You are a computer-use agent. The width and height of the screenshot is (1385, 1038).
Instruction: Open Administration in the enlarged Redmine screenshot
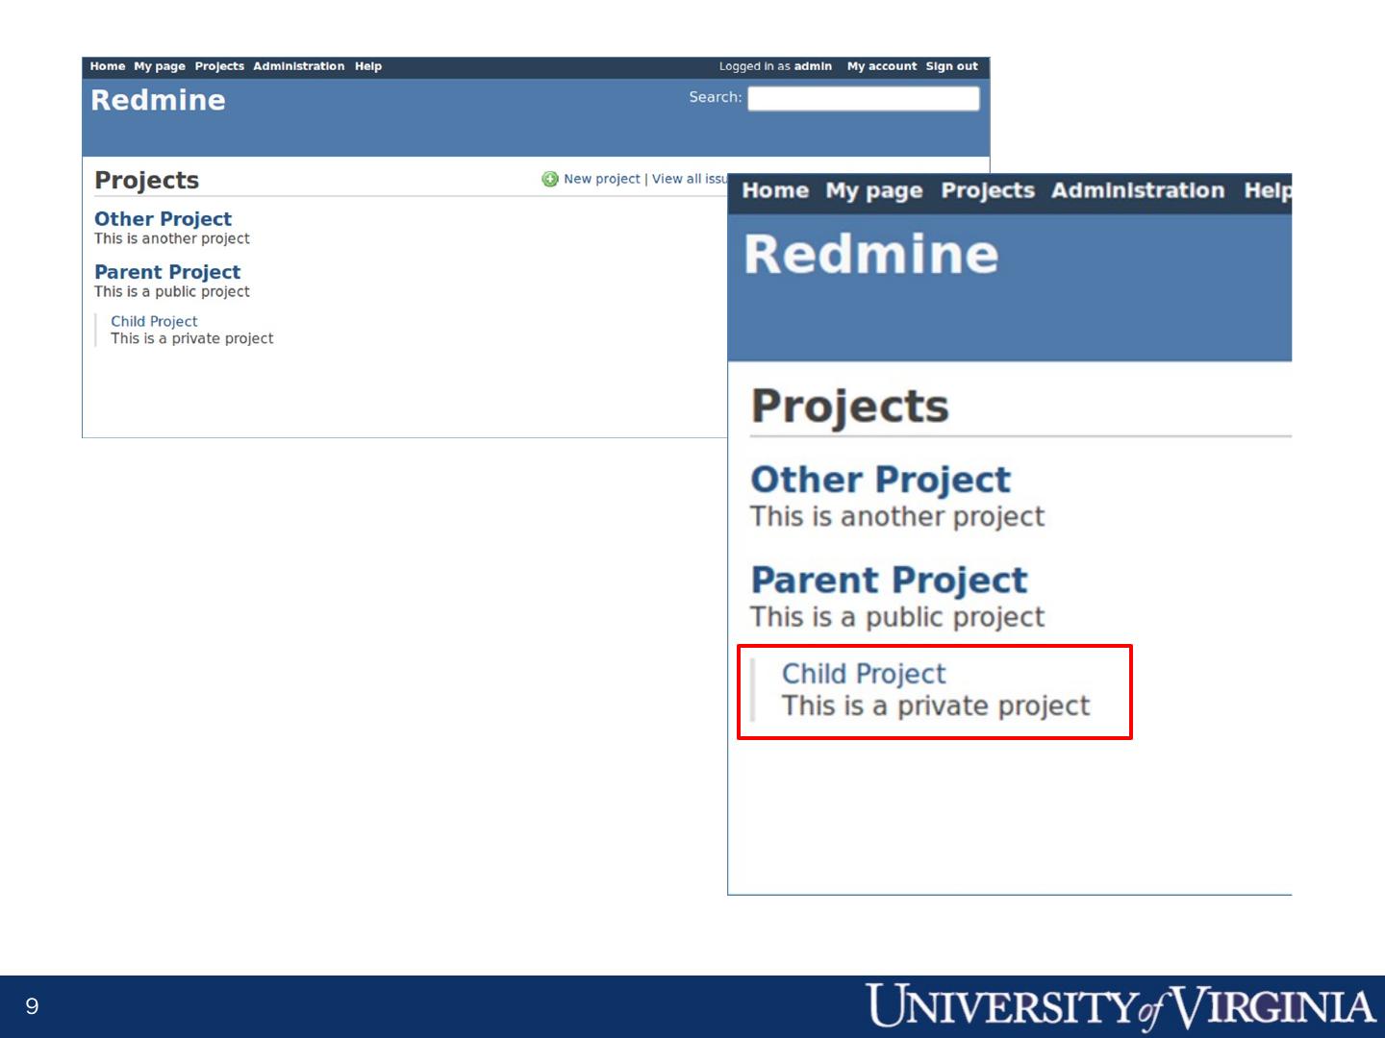1138,190
